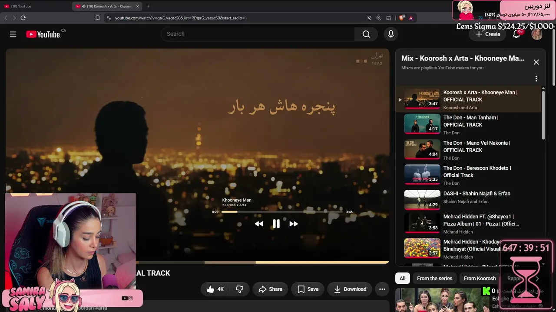Play The Don - Man Tanham track
Screen dimensions: 556x312
(x=469, y=125)
